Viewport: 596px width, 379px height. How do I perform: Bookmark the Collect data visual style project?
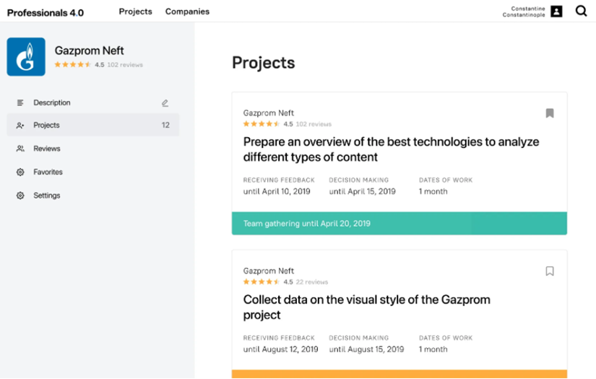pyautogui.click(x=550, y=271)
